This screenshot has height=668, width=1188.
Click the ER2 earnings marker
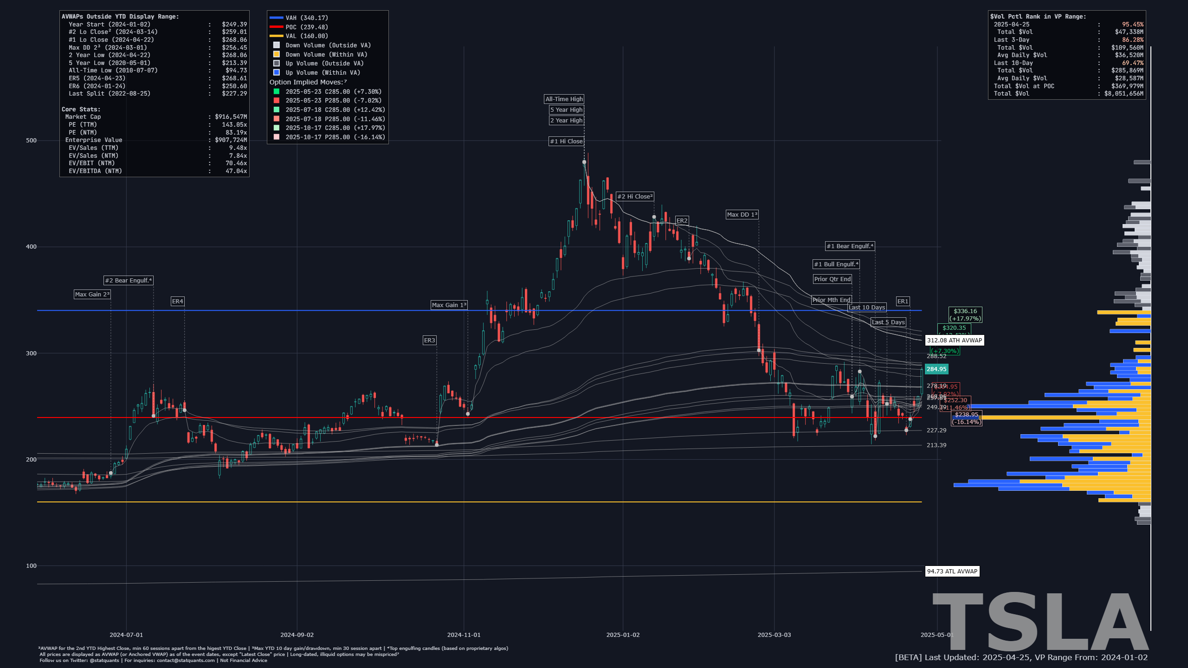[682, 220]
